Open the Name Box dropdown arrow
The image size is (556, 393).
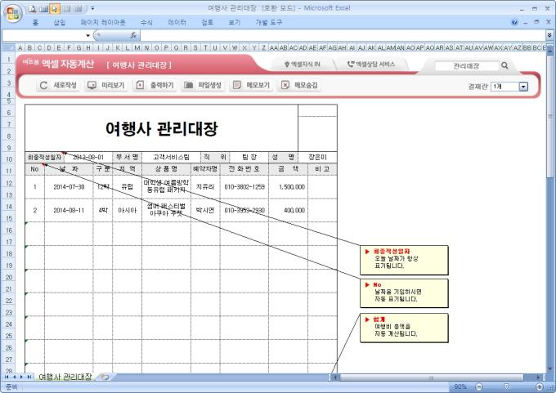87,35
